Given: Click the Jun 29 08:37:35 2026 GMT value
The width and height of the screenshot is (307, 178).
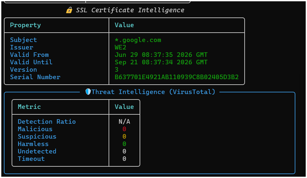Looking at the screenshot, I should [x=161, y=55].
